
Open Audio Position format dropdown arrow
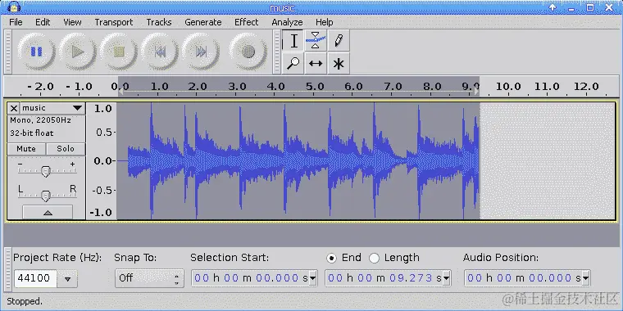coord(585,278)
